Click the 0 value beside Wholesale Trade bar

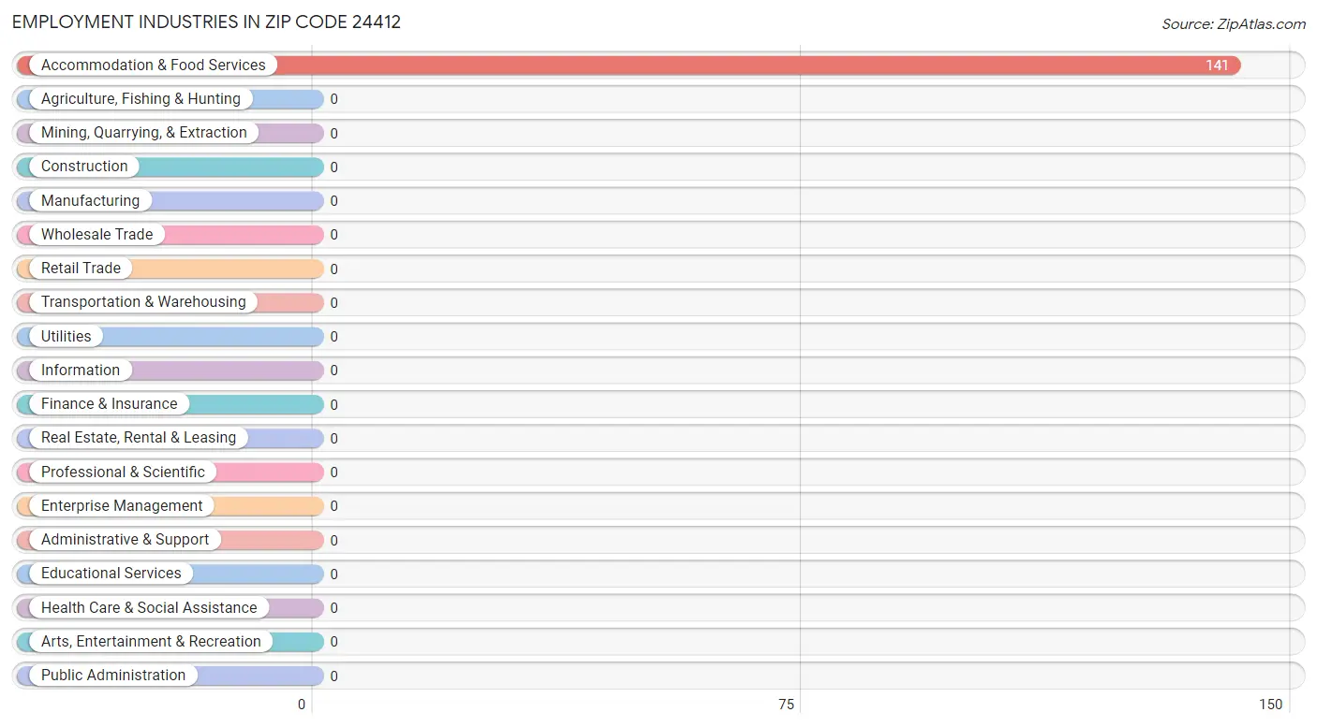click(333, 235)
